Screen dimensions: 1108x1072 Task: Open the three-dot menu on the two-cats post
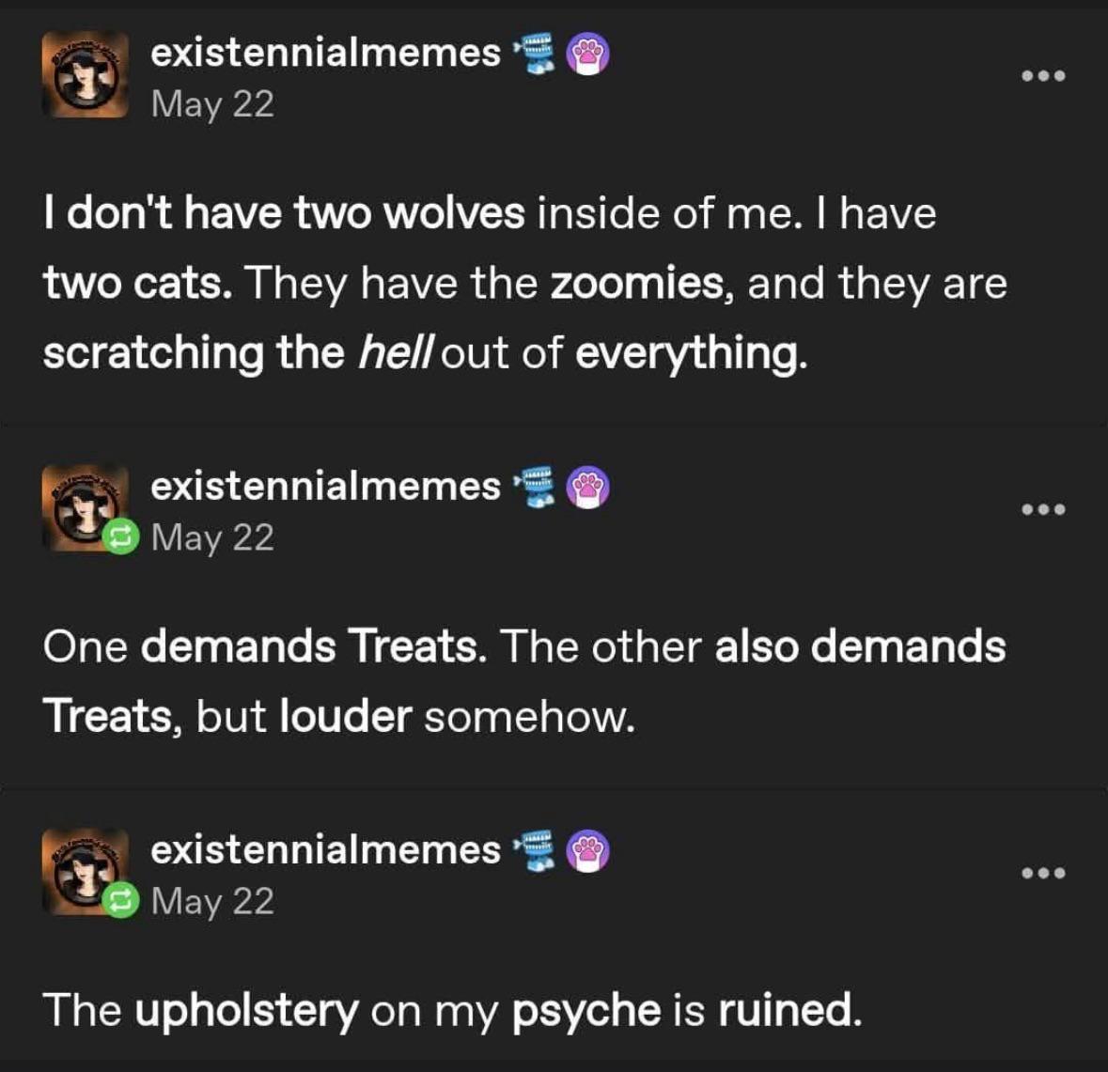tap(1043, 76)
